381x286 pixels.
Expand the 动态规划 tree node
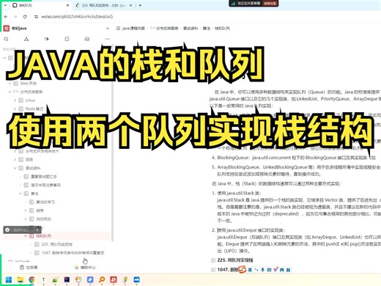pyautogui.click(x=26, y=219)
